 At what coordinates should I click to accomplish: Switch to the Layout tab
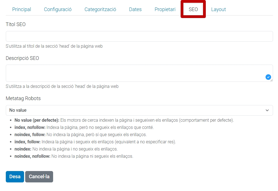pyautogui.click(x=218, y=9)
